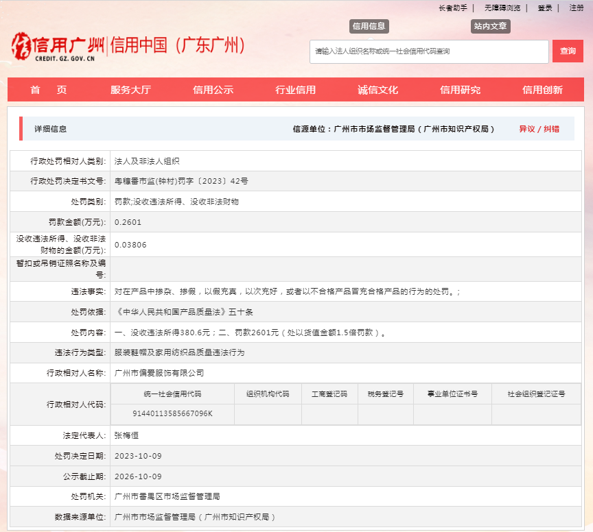Select confiscated amount 0.03806

tap(130, 245)
